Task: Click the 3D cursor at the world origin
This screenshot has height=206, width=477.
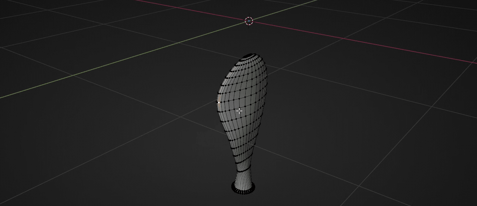Action: coord(249,21)
